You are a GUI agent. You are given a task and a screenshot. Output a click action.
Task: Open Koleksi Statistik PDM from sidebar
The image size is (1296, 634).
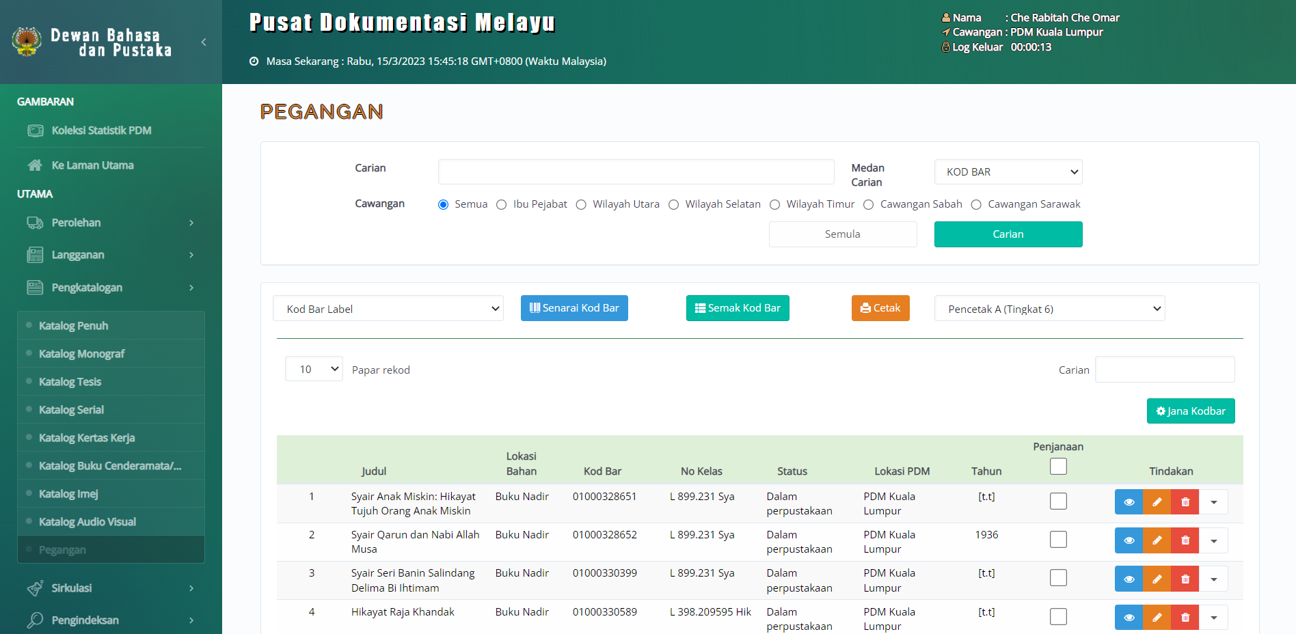(101, 130)
